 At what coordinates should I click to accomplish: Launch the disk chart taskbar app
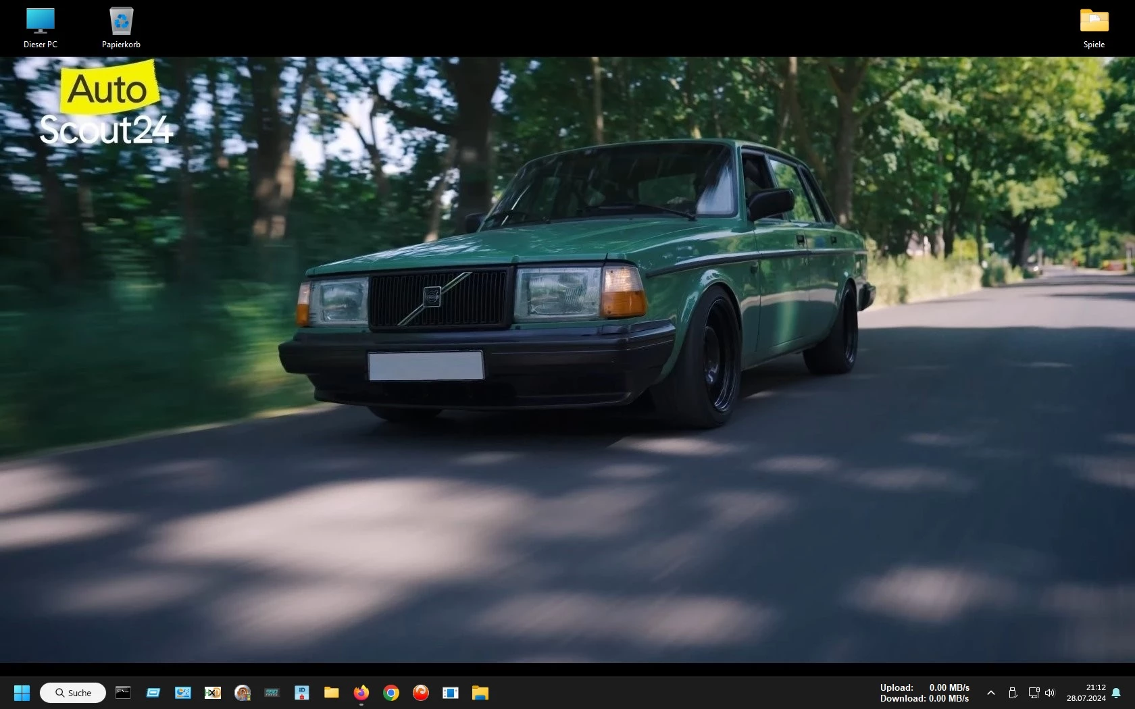182,693
